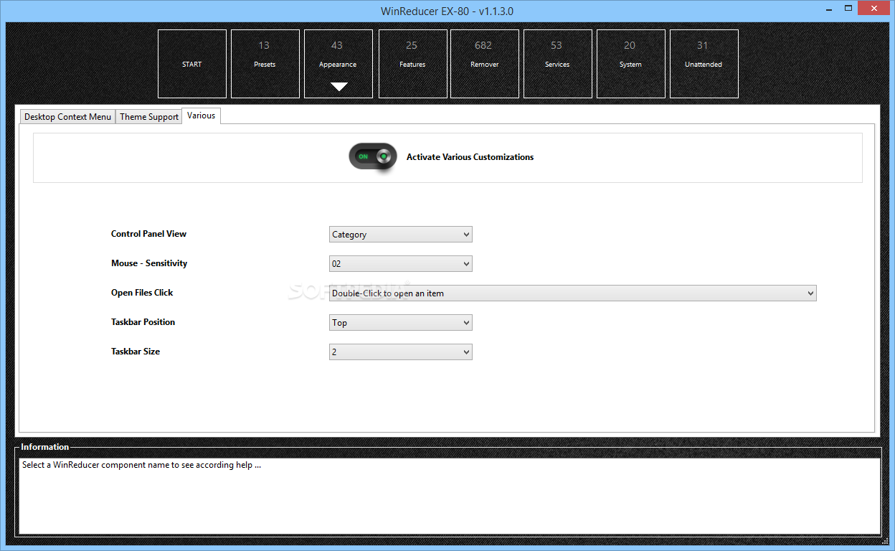Click the Taskbar Position label

point(143,322)
